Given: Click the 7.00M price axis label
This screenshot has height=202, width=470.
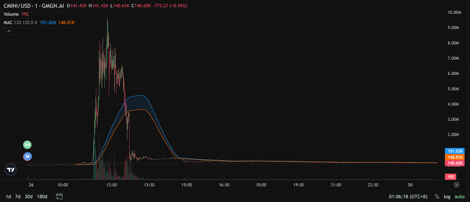Looking at the screenshot, I should tap(453, 58).
